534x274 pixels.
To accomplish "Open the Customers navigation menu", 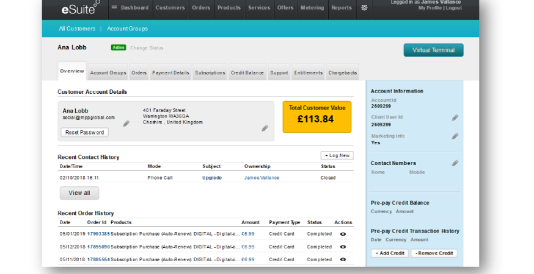I will click(x=170, y=8).
